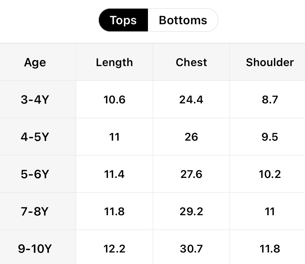Select the 3-4Y age row label
The image size is (305, 264).
point(35,100)
